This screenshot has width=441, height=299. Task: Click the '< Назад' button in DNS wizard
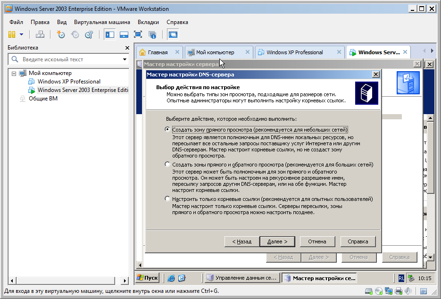242,241
